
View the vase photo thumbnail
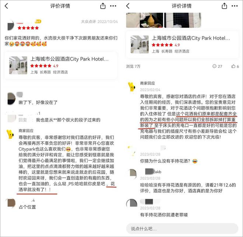click(144, 20)
